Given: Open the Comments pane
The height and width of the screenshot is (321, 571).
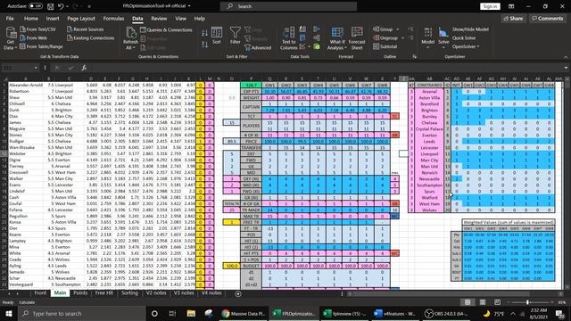Looking at the screenshot, I should (x=548, y=18).
